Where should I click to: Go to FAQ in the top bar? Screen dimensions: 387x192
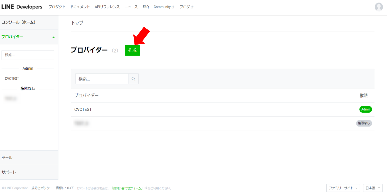pos(146,7)
